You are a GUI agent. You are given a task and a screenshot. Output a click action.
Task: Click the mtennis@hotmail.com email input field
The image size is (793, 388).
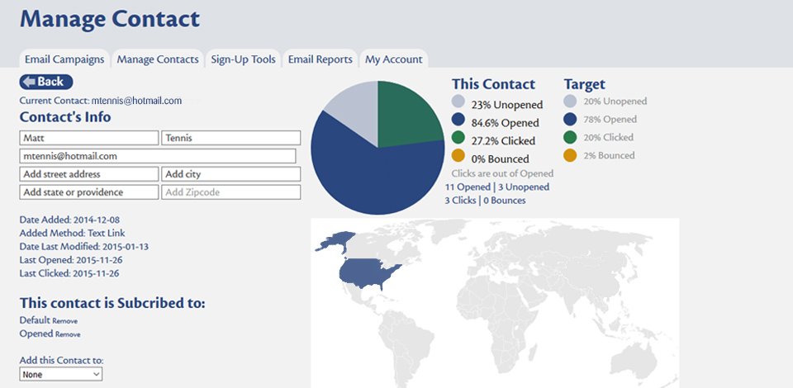158,156
